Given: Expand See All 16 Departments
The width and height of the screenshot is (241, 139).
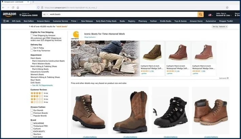Looking at the screenshot, I should 42,85.
